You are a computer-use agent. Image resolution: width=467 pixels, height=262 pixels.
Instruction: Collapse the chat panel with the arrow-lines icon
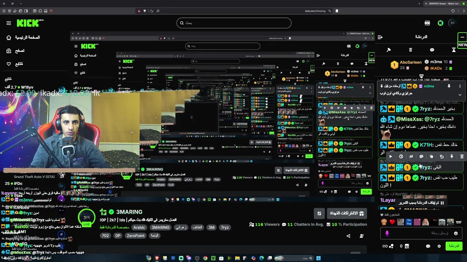point(380,37)
